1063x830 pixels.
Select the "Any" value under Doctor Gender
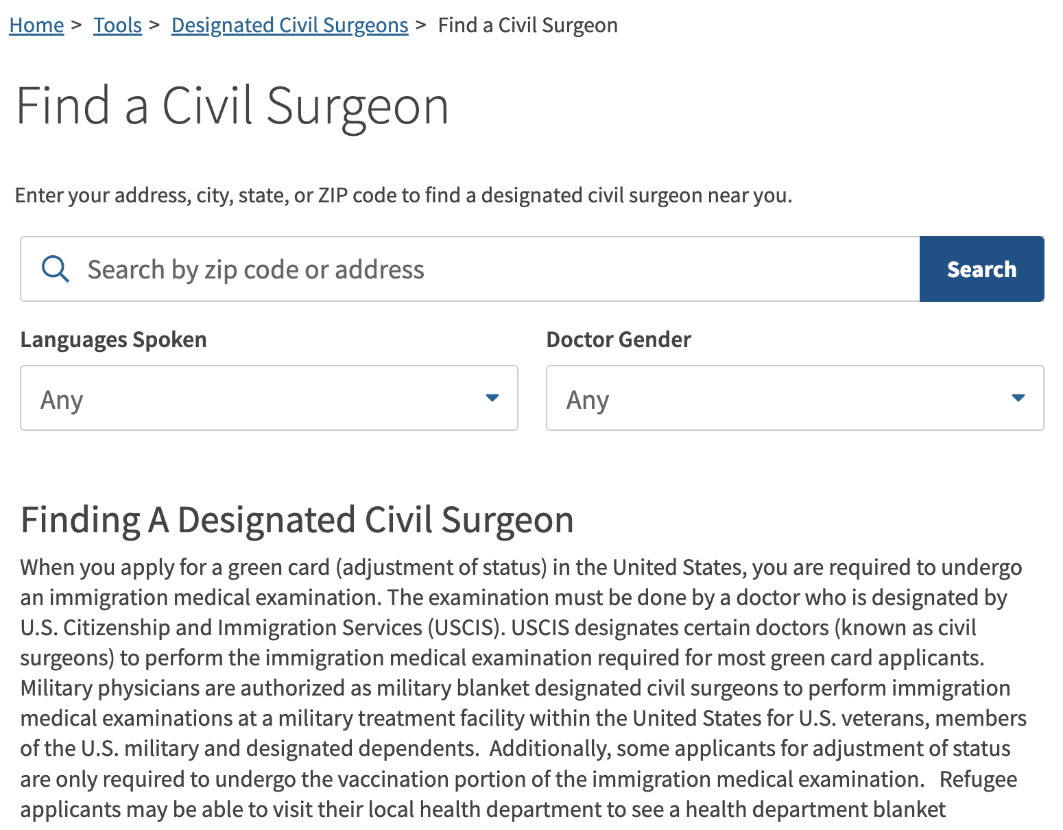click(588, 399)
